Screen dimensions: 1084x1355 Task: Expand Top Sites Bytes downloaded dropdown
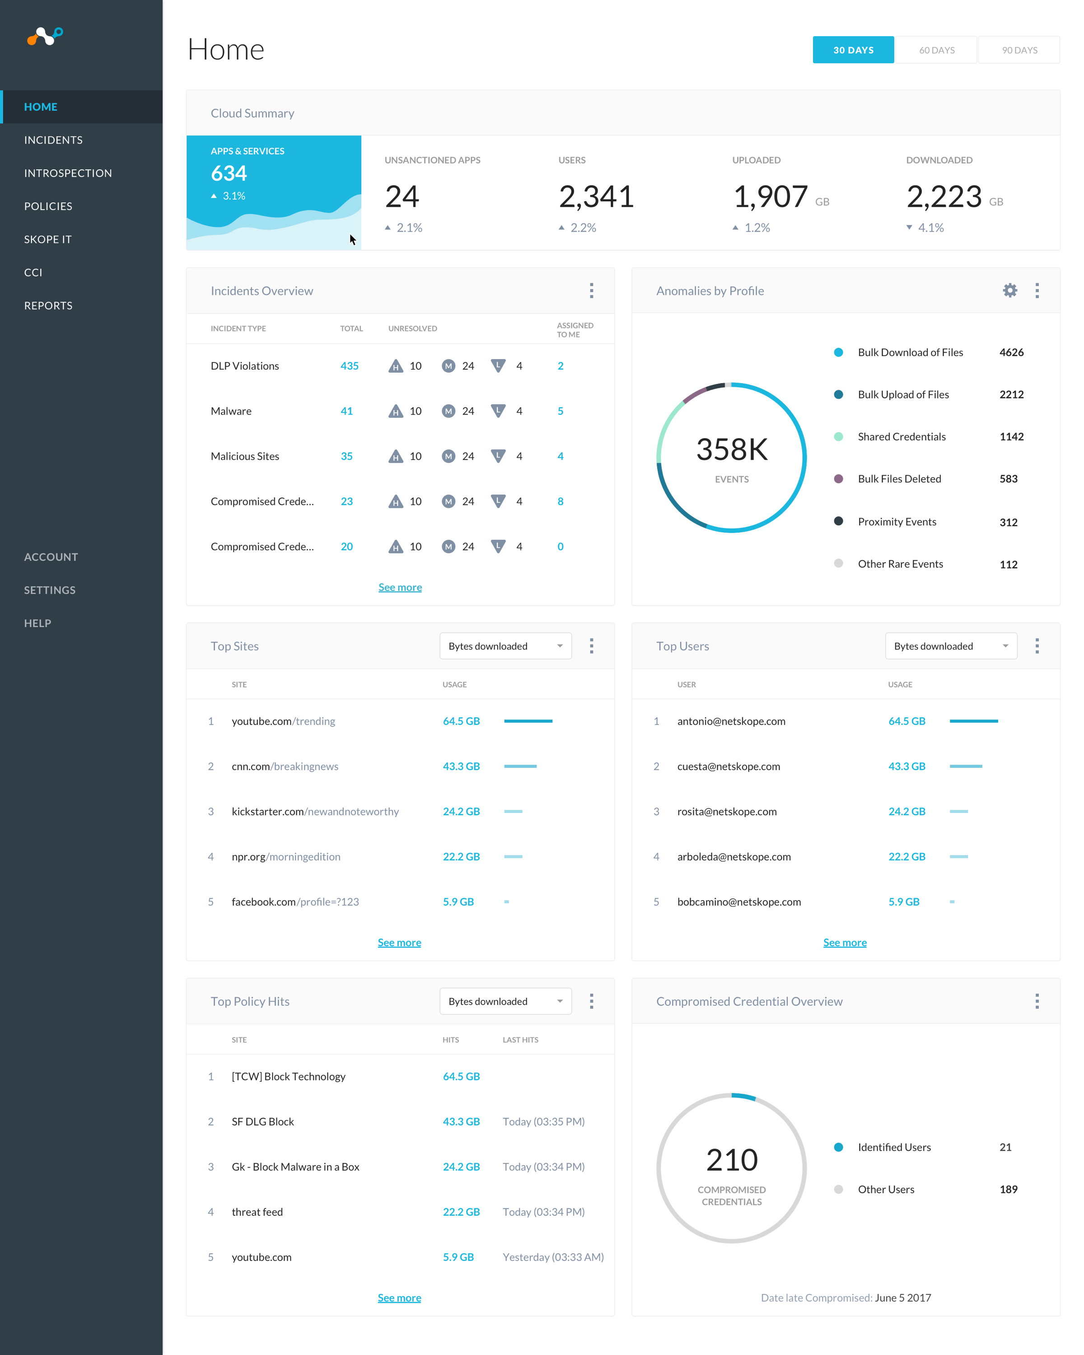[x=505, y=646]
